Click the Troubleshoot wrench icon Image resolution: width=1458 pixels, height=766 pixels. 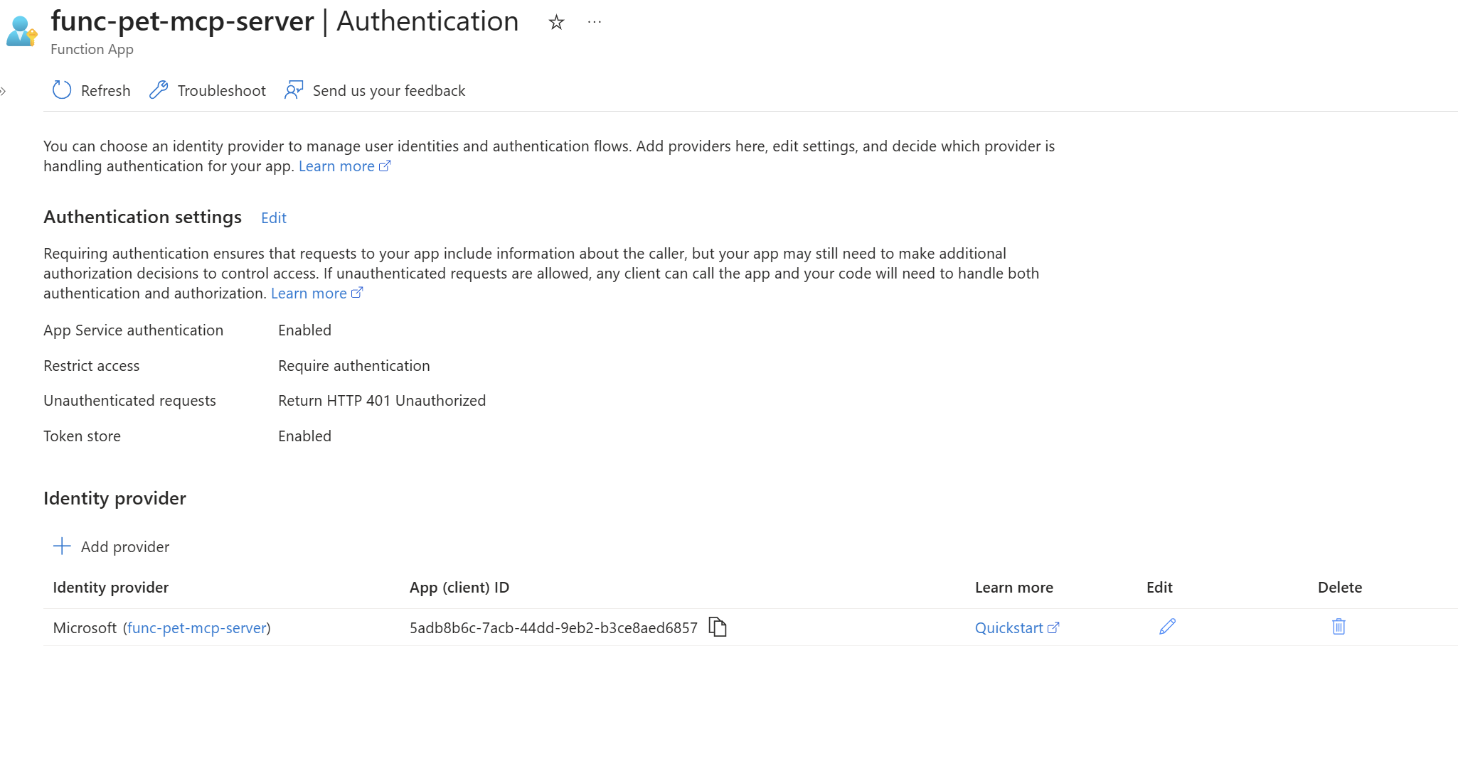click(159, 90)
